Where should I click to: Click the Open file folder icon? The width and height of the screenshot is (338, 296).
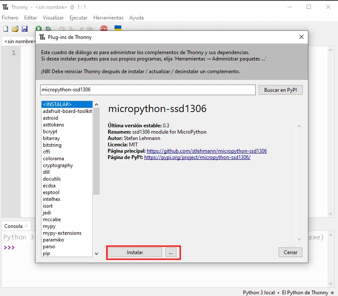pos(15,29)
